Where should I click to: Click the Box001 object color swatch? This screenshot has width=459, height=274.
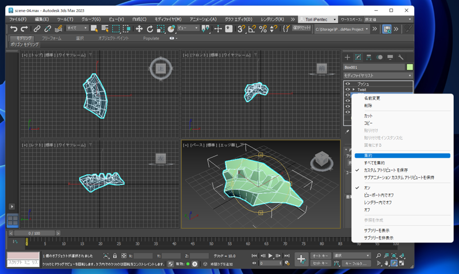click(410, 67)
